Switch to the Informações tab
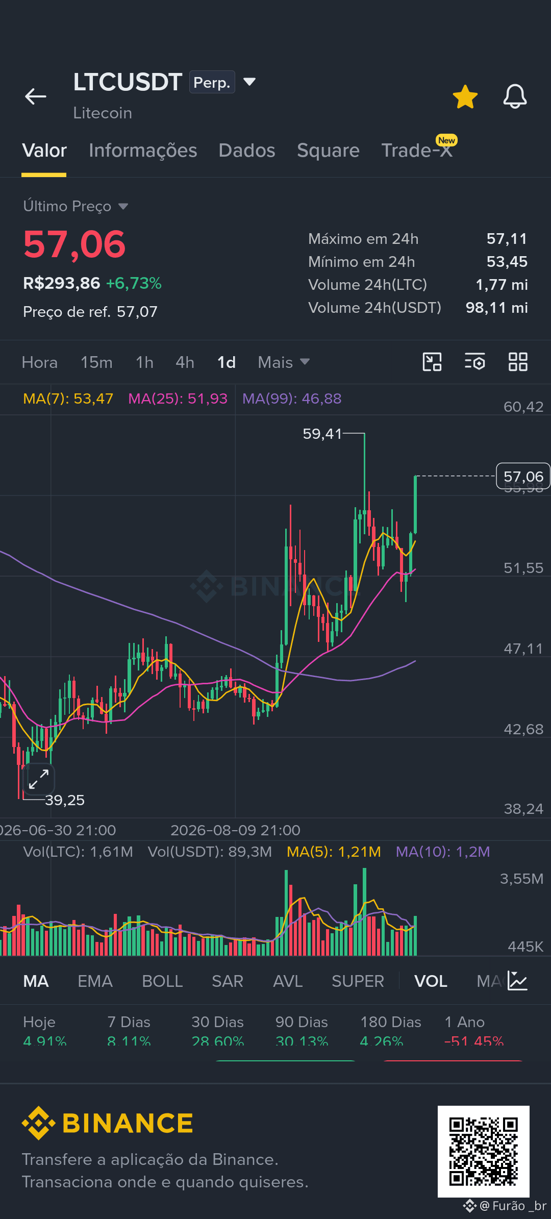The width and height of the screenshot is (551, 1219). [x=143, y=151]
